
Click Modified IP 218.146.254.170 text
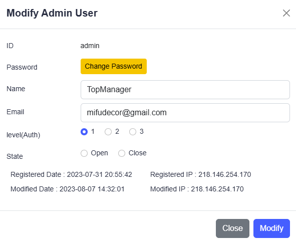pyautogui.click(x=197, y=189)
